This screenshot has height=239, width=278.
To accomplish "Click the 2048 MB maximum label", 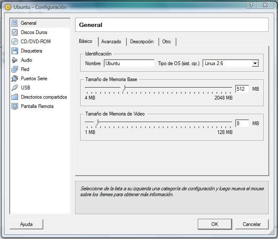I will (x=223, y=98).
